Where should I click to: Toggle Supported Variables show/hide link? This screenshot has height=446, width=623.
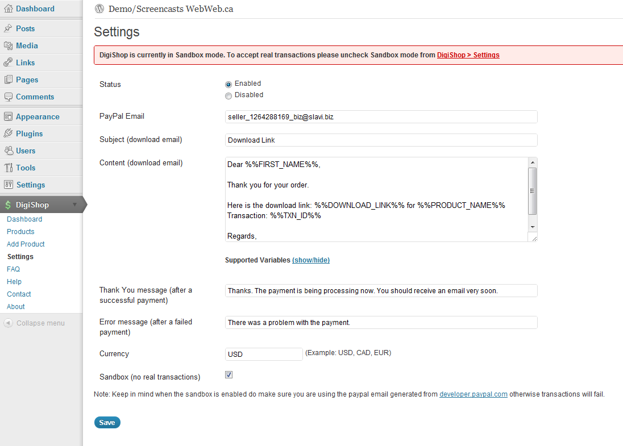coord(311,260)
